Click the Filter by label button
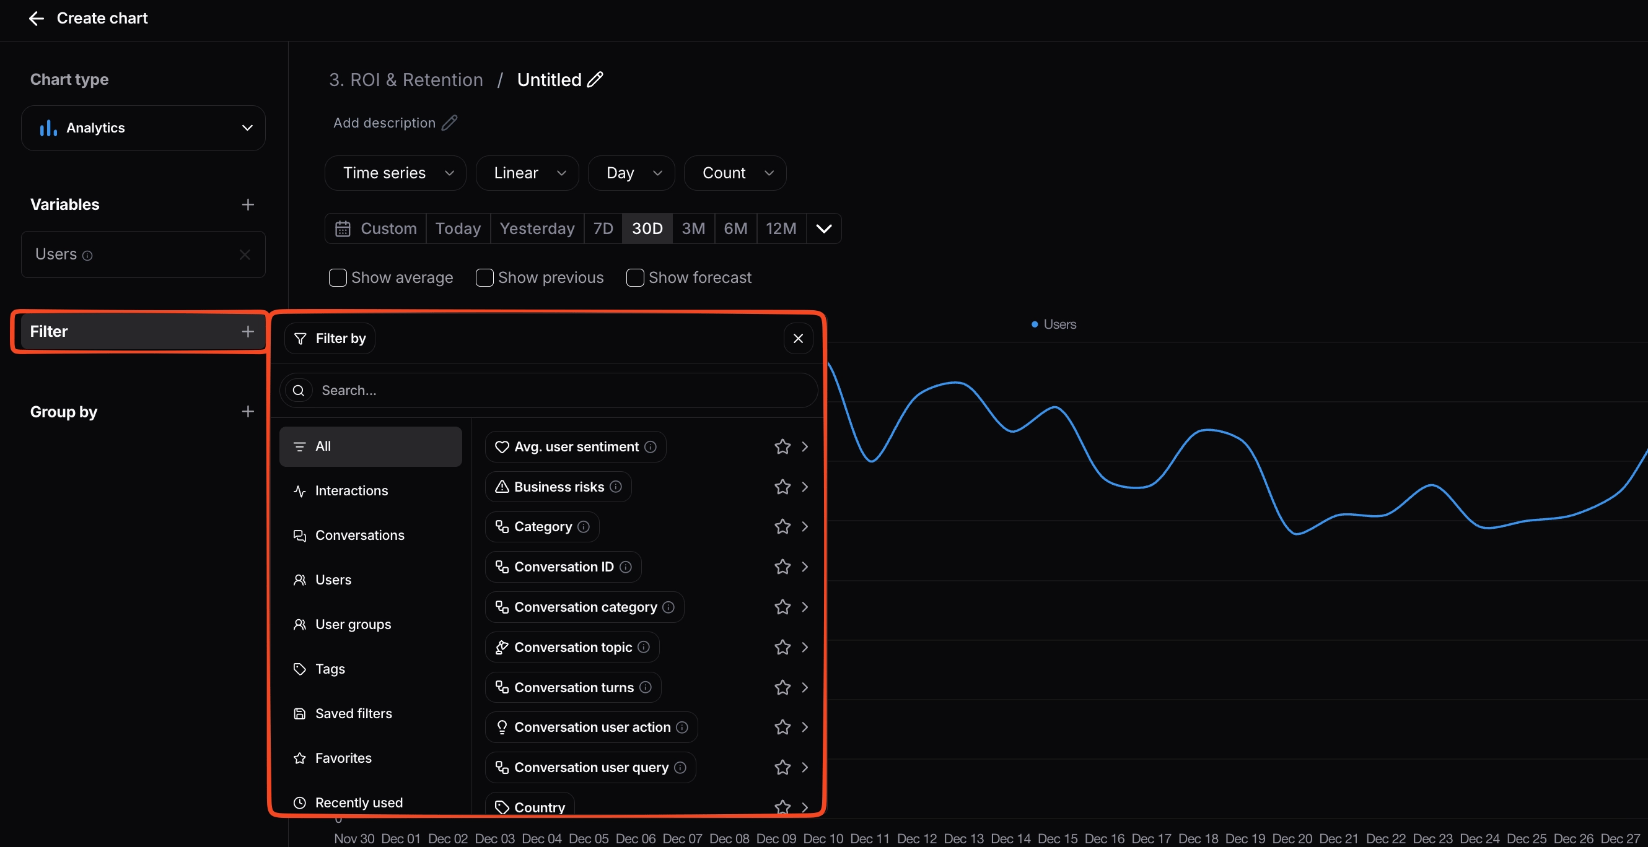The image size is (1648, 847). 330,338
